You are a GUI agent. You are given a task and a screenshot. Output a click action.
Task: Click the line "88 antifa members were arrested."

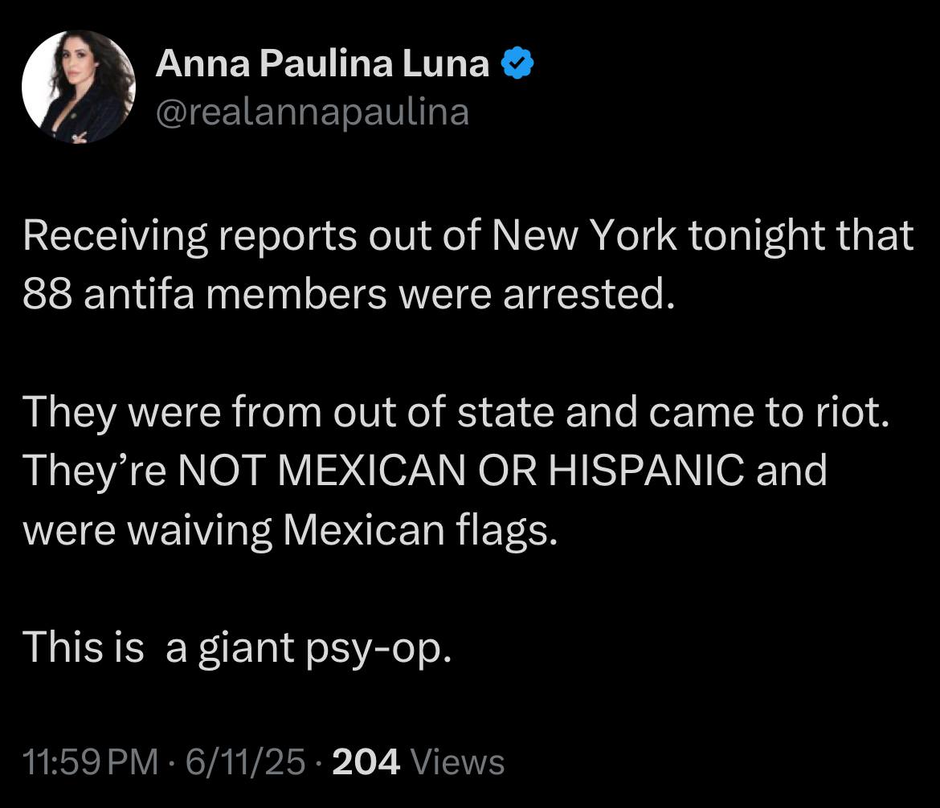coord(349,294)
